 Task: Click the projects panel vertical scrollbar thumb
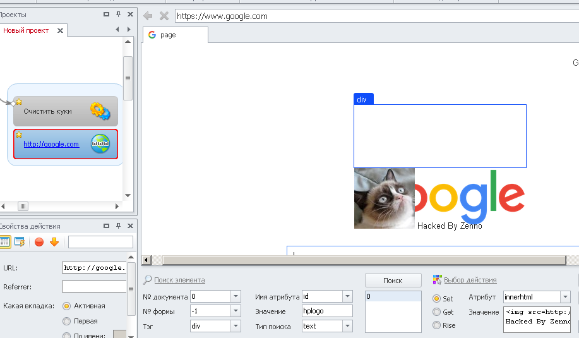pos(128,78)
